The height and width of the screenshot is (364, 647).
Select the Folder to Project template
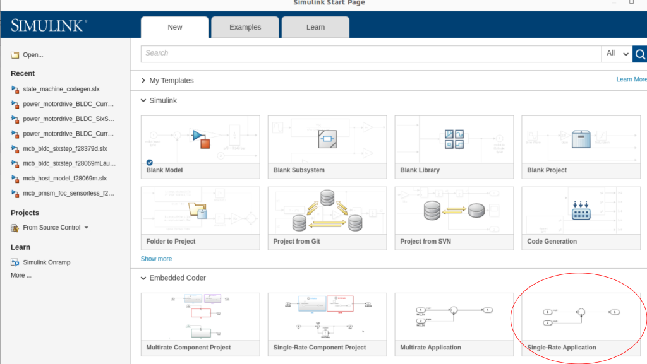tap(200, 218)
